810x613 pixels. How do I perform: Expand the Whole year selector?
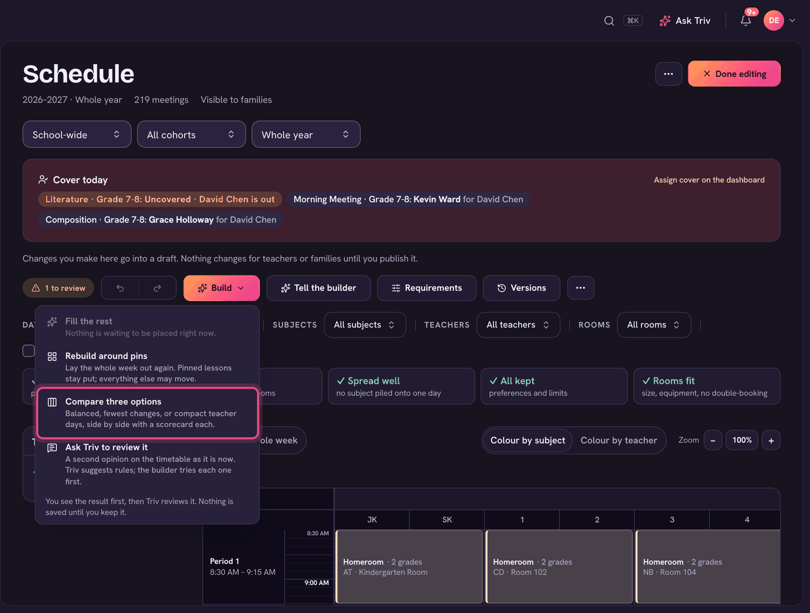[x=306, y=134]
